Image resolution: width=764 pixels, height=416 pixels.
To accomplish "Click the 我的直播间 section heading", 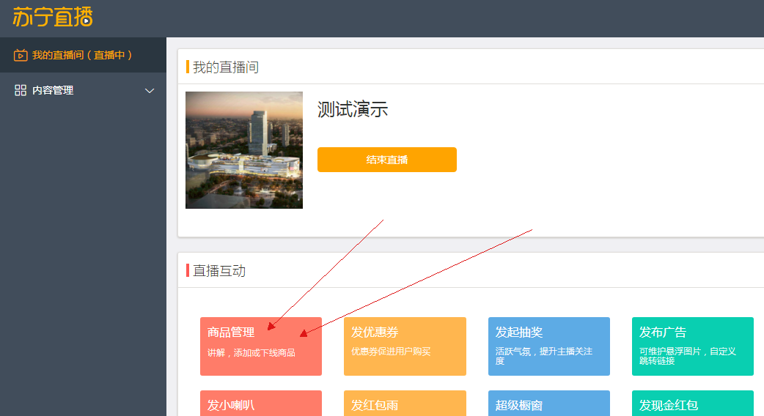I will tap(226, 67).
